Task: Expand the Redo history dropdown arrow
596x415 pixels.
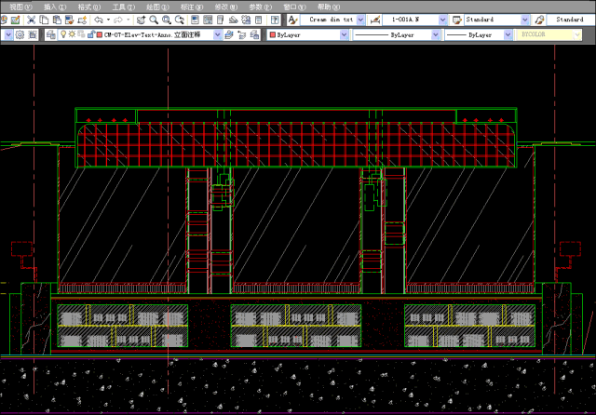Action: coord(129,20)
